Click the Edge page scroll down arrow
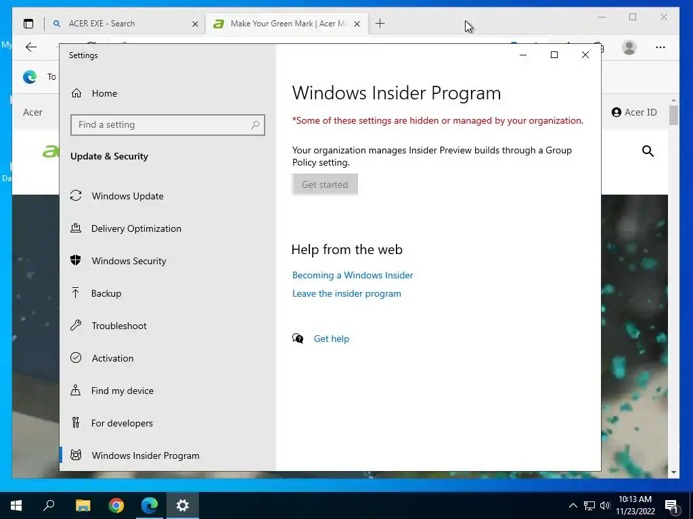The height and width of the screenshot is (519, 693). [673, 472]
